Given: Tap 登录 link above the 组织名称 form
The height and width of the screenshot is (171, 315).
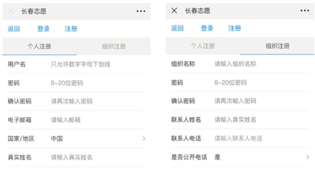Looking at the screenshot, I should [x=207, y=28].
